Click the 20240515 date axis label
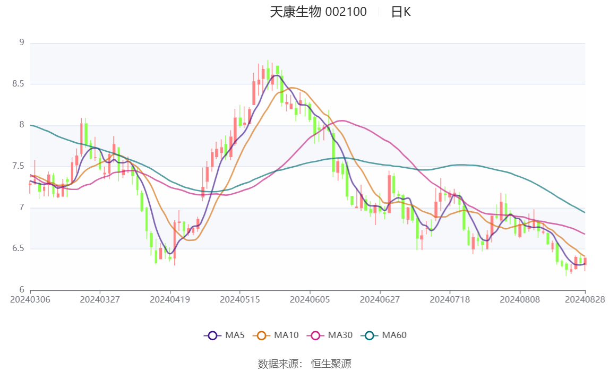The image size is (609, 371). click(x=239, y=299)
